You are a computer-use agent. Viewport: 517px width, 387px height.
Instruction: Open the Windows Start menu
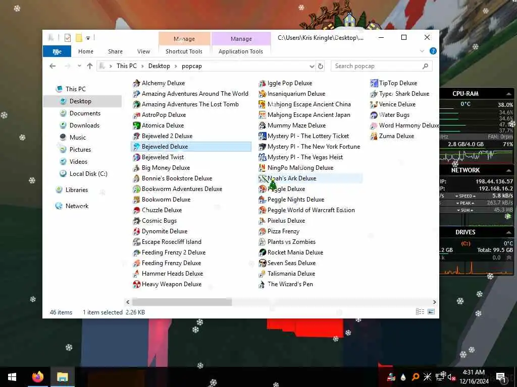12,377
